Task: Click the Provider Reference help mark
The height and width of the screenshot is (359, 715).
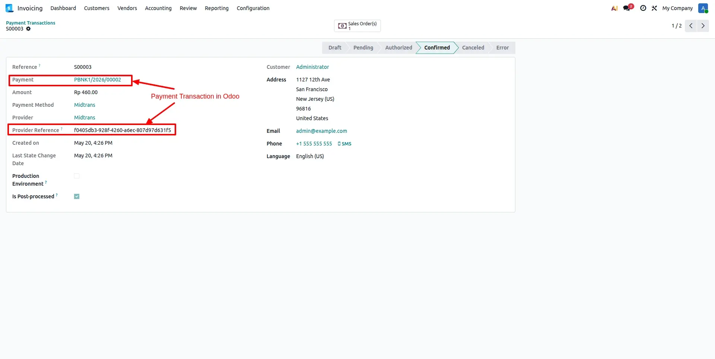Action: click(61, 129)
